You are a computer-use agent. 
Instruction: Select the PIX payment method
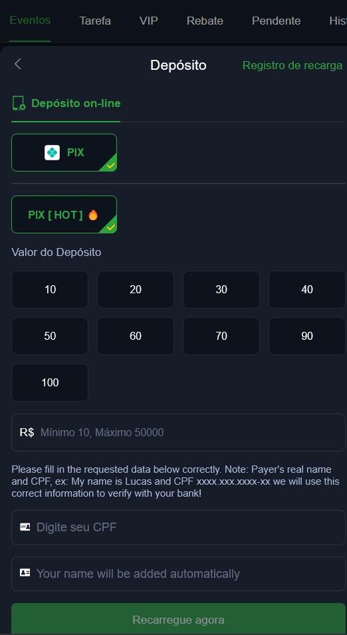click(64, 153)
